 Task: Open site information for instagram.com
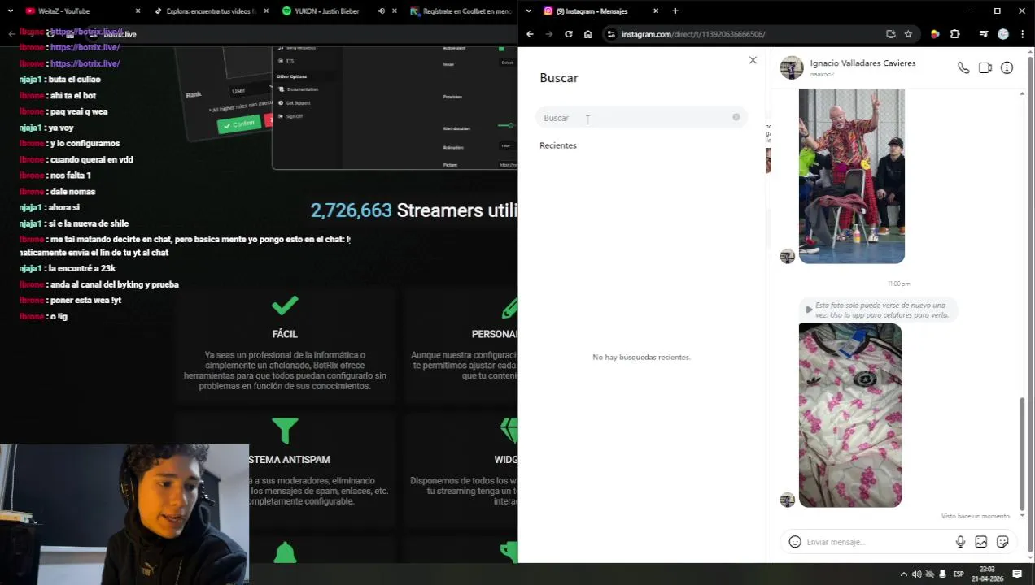(611, 34)
